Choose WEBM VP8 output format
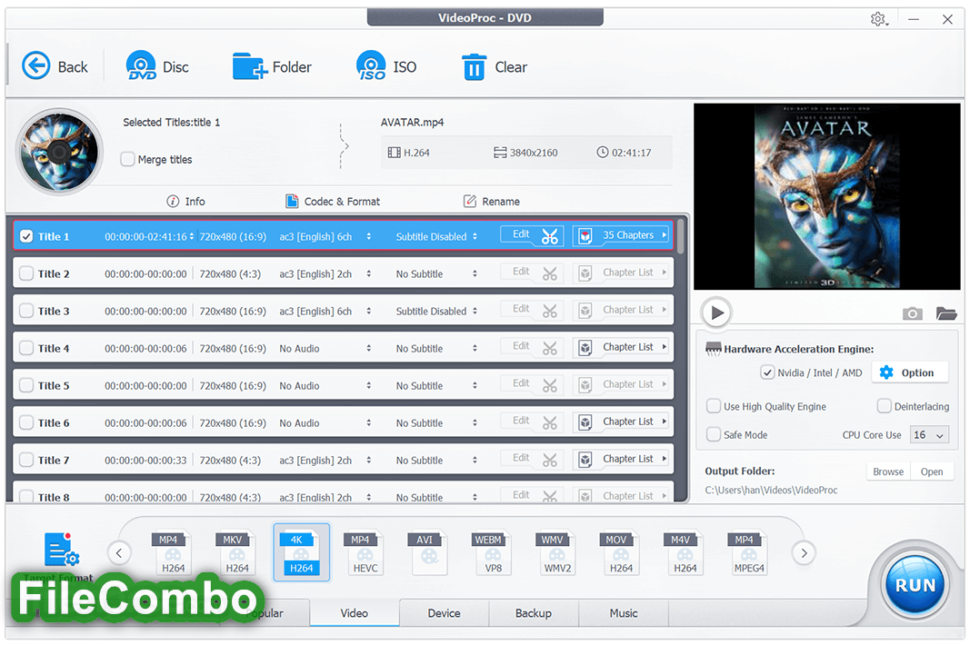The width and height of the screenshot is (970, 645). pyautogui.click(x=493, y=553)
